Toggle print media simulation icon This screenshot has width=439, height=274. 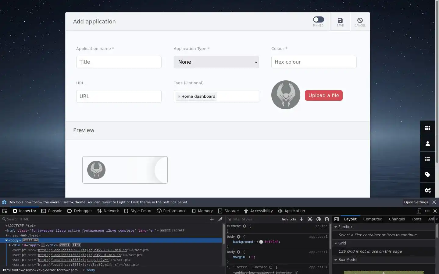(327, 219)
